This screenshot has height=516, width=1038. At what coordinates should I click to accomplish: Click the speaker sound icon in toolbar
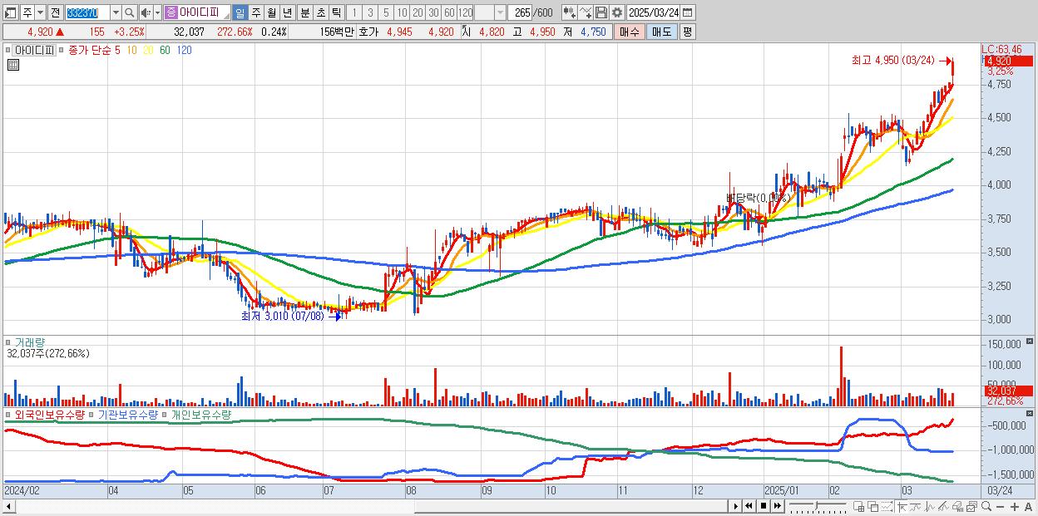pos(146,12)
